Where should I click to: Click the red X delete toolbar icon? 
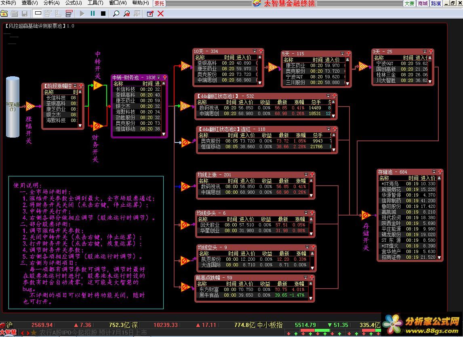click(x=160, y=14)
